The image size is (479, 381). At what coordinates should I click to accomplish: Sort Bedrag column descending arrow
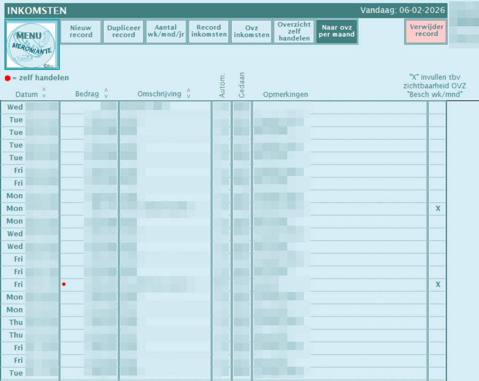coord(106,96)
